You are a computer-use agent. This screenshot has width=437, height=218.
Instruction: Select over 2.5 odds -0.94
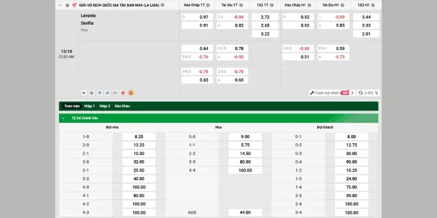233,17
